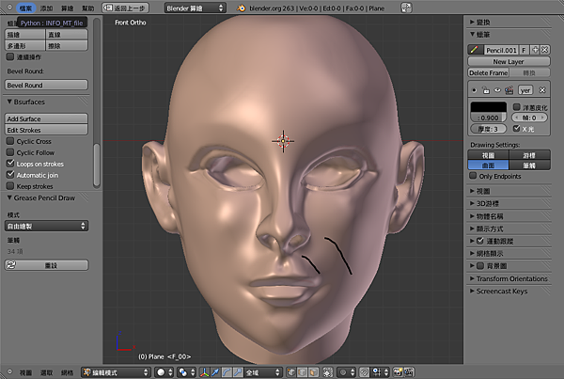The height and width of the screenshot is (379, 564).
Task: Click the black stroke color swatch
Action: 490,108
